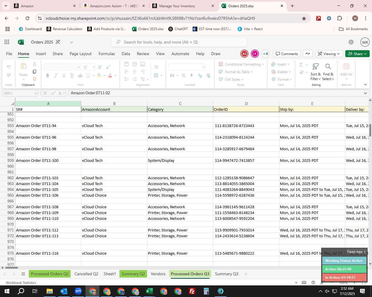
Task: Open the Page Layout ribbon tab
Action: (81, 54)
